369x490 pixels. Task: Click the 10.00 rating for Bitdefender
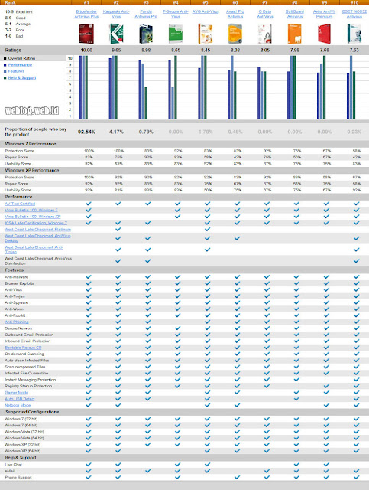pos(86,50)
